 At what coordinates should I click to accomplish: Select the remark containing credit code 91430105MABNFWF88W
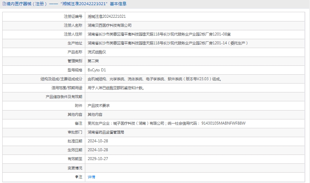pyautogui.click(x=166, y=123)
